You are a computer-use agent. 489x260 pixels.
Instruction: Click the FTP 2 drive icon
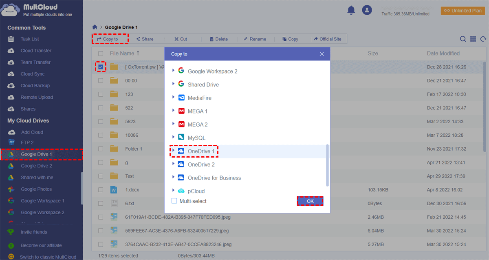(11, 142)
